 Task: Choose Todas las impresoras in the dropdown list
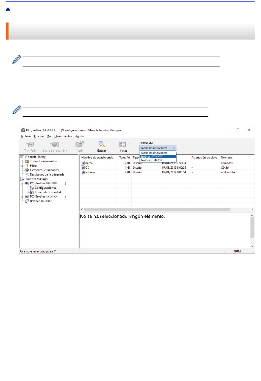tap(158, 153)
